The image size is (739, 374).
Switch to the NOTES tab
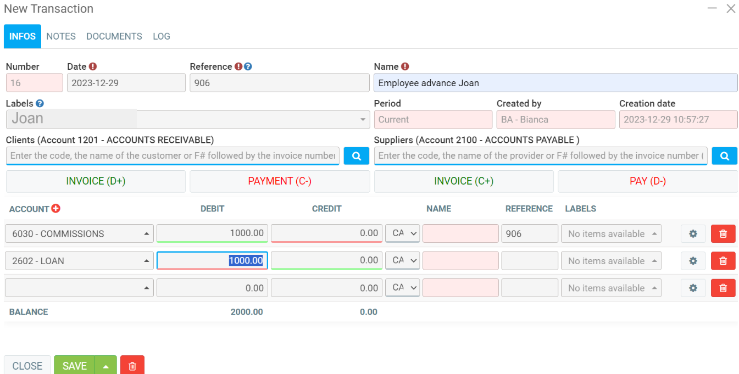pos(61,36)
